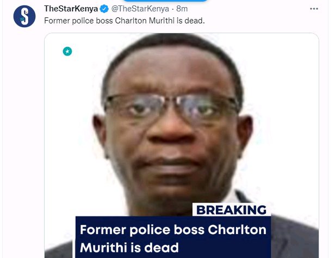Click the empty space right of the tweet text
Viewport: 335px width, 258px height.
[x=260, y=21]
